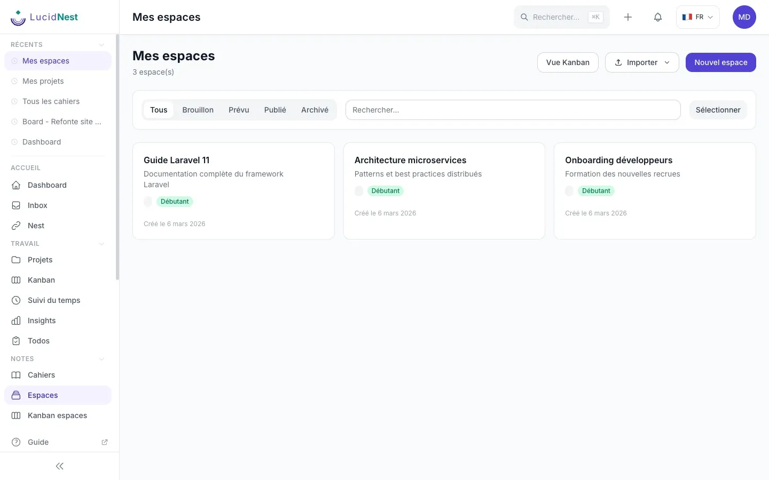Click avatar circle on Architecture microservices card
The image size is (769, 480).
click(x=359, y=191)
